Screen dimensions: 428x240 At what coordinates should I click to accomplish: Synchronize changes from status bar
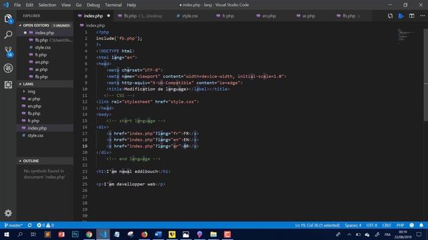[x=29, y=225]
